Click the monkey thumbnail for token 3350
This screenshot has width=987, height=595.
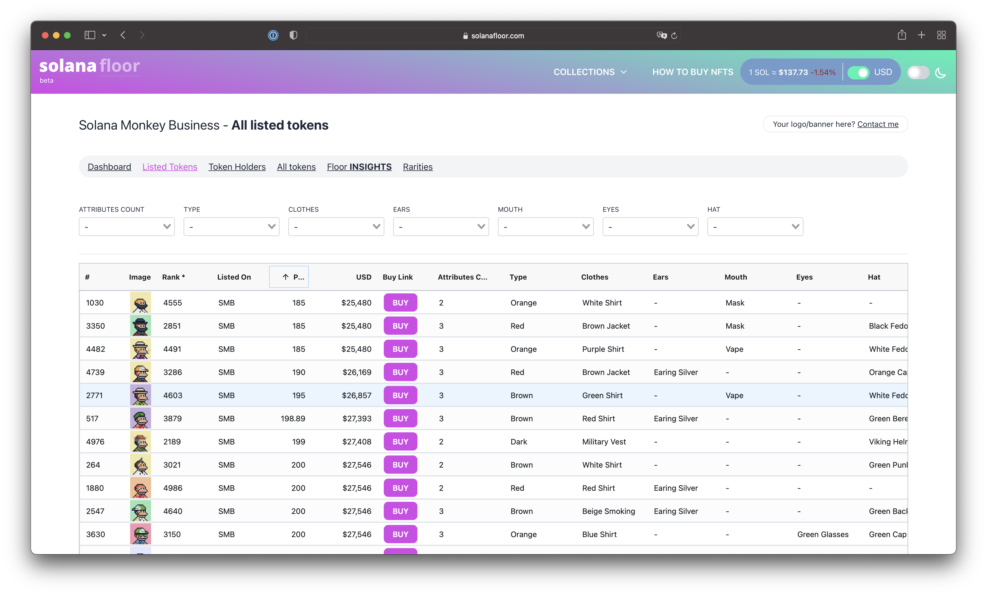pos(140,325)
